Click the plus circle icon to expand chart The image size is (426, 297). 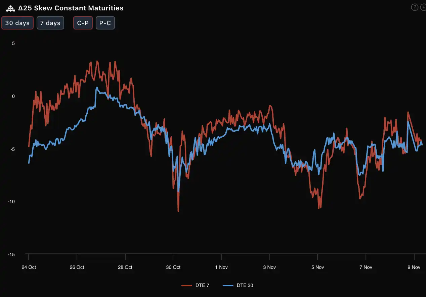423,7
